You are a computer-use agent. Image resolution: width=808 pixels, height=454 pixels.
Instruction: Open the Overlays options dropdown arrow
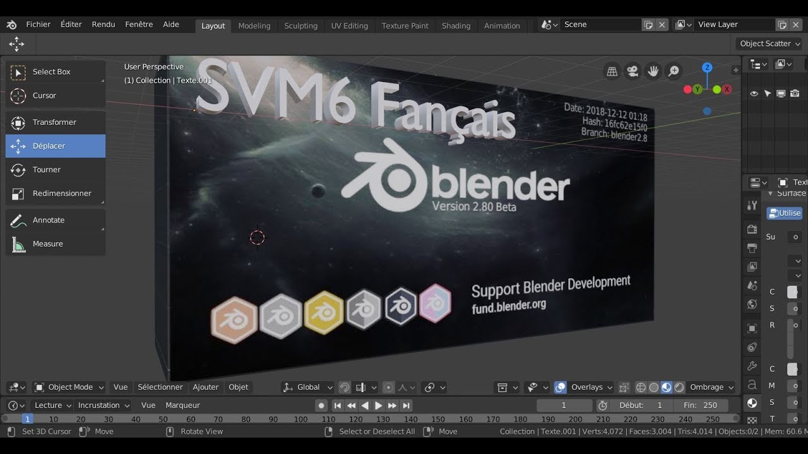[609, 387]
